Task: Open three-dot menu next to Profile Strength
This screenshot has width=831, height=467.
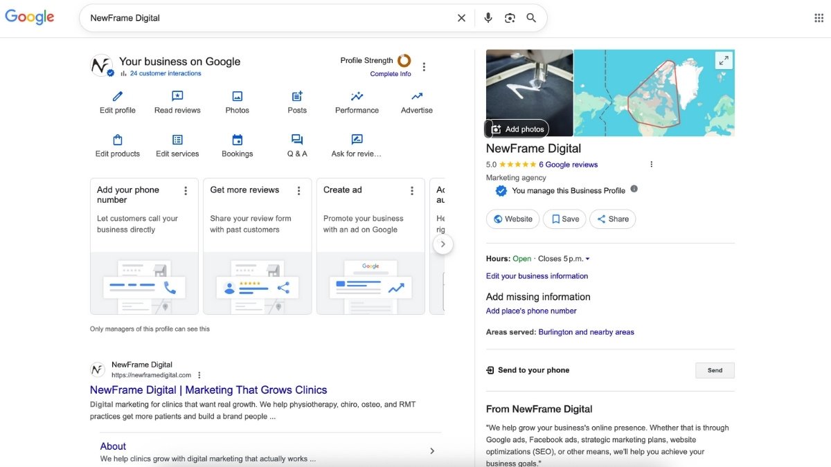Action: (x=424, y=67)
